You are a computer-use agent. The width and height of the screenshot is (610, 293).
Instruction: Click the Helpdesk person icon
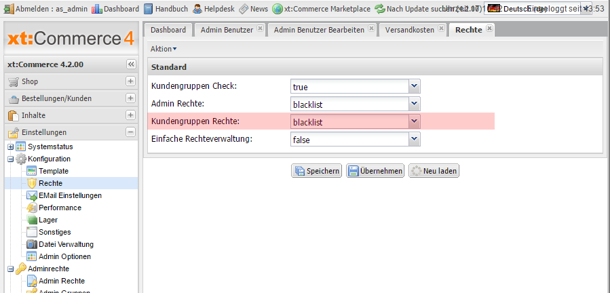(x=197, y=9)
